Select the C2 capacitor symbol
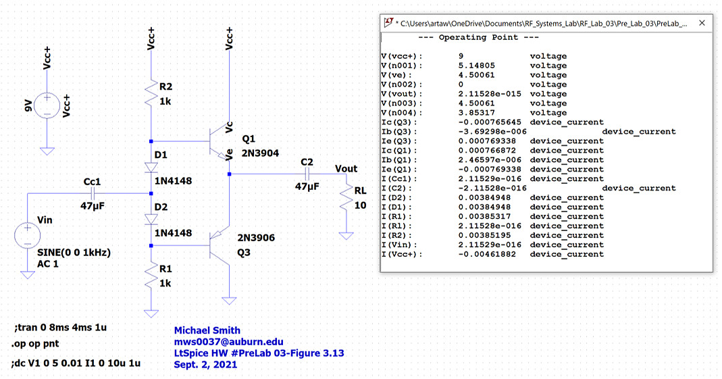This screenshot has height=379, width=722. pos(307,174)
